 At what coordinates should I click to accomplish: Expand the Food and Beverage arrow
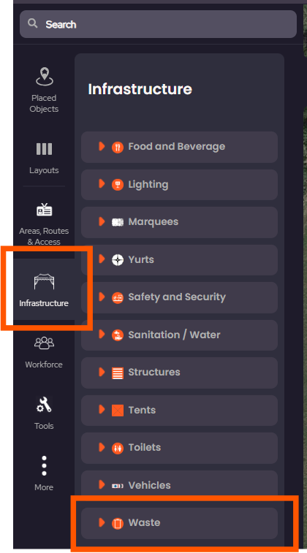tap(102, 146)
